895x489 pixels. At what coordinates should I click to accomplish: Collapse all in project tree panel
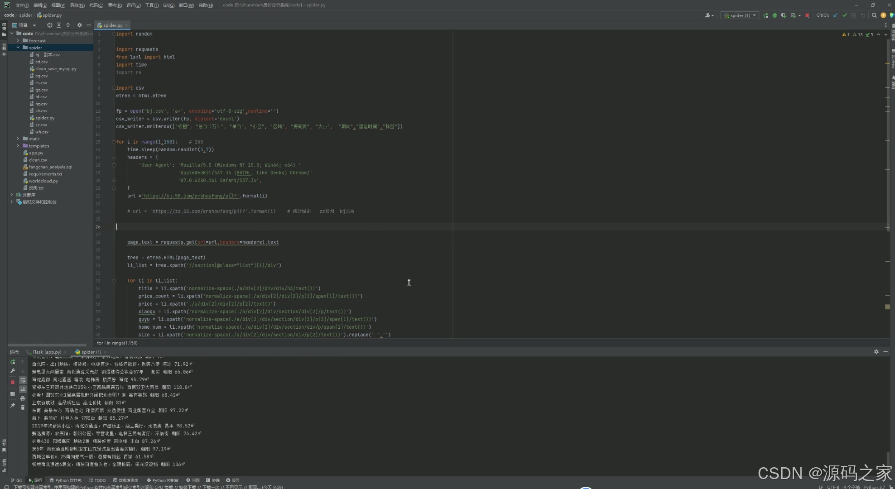[68, 25]
